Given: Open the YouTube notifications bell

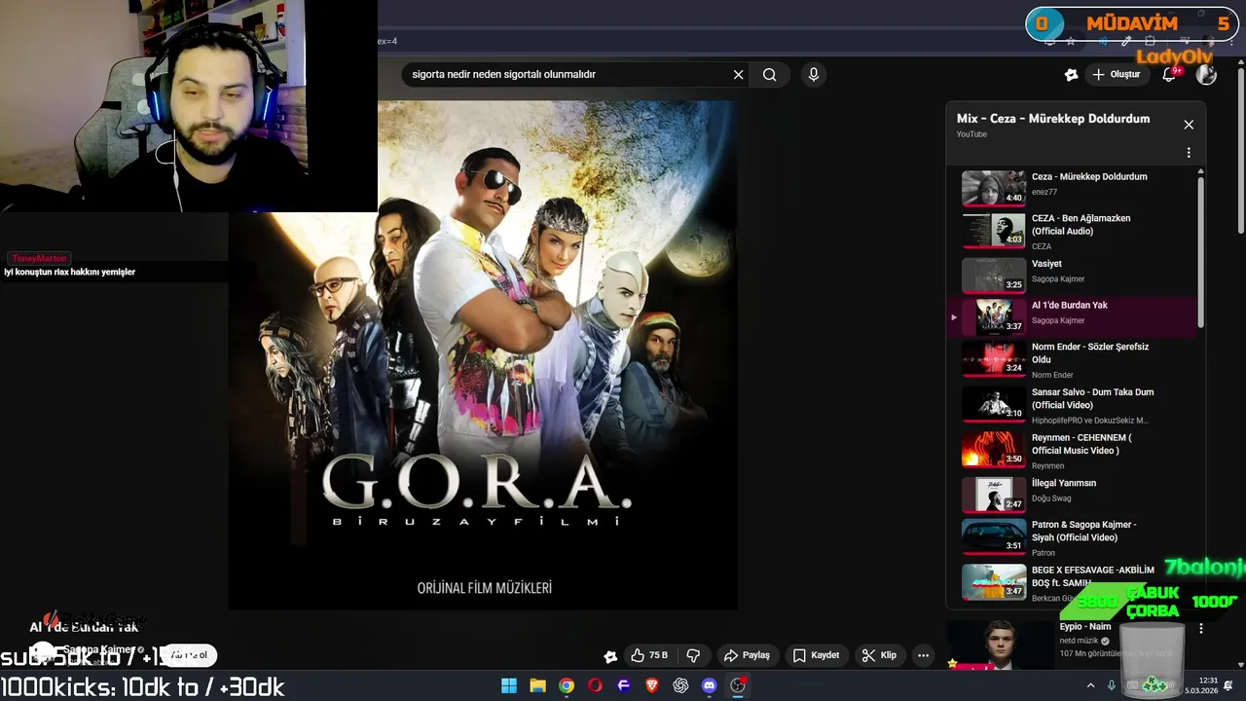Looking at the screenshot, I should click(1170, 74).
